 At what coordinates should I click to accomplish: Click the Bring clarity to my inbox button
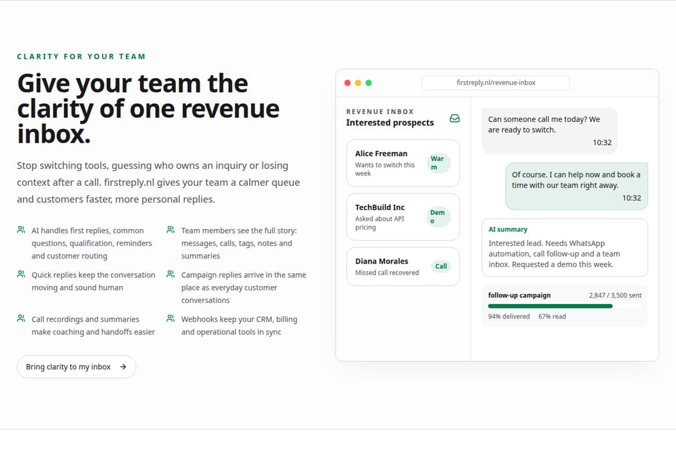coord(76,367)
